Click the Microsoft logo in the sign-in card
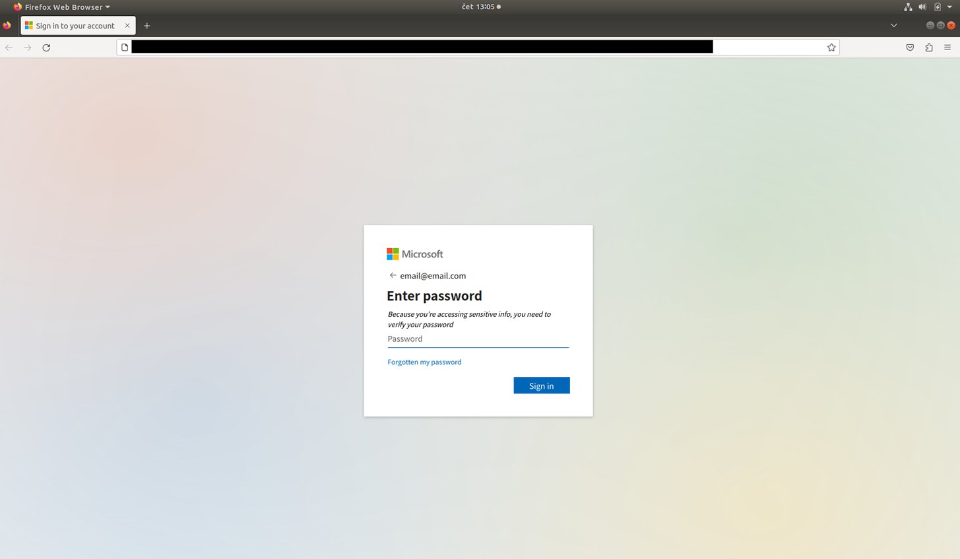 pos(414,254)
